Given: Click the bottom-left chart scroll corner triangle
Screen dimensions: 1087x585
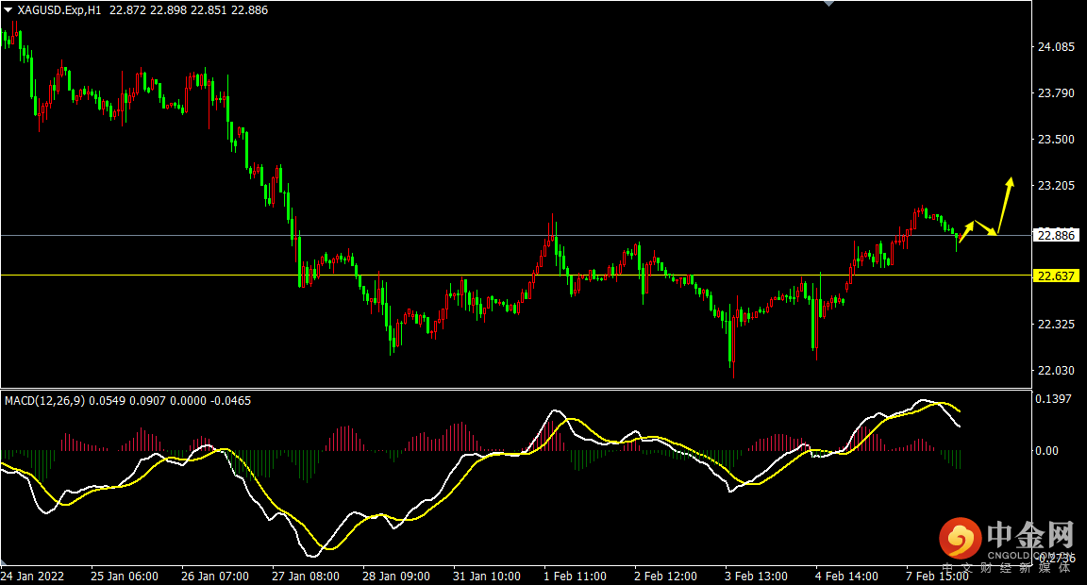Looking at the screenshot, I should 4,561.
